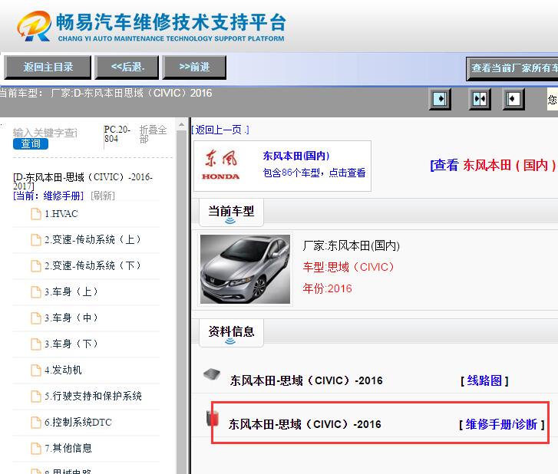This screenshot has height=474, width=558.
Task: Open tree item 6.控制系统DTC
Action: click(78, 423)
